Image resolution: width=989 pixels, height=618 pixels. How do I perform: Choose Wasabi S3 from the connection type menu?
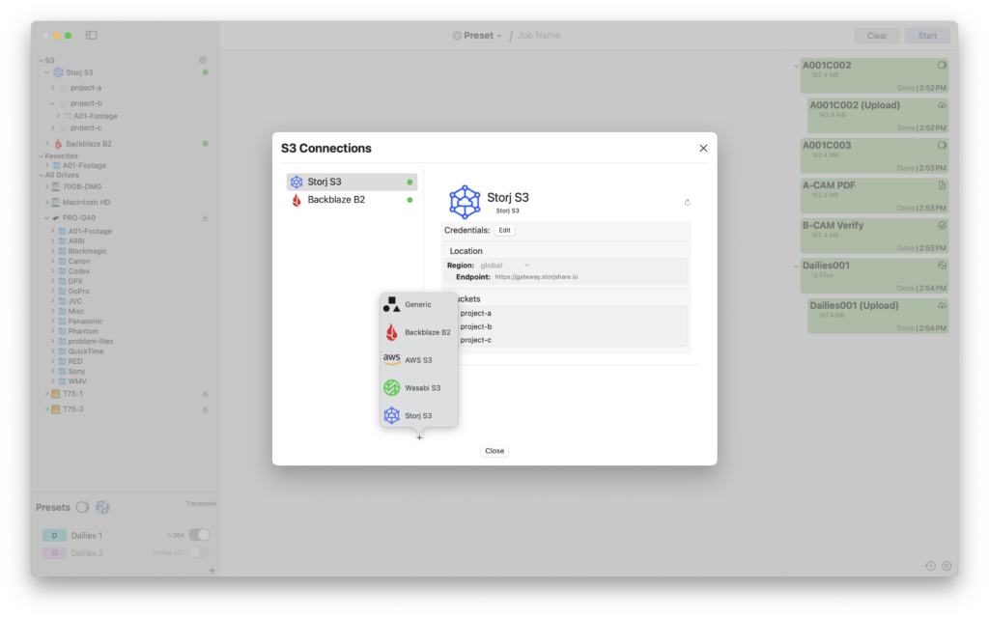pyautogui.click(x=419, y=388)
